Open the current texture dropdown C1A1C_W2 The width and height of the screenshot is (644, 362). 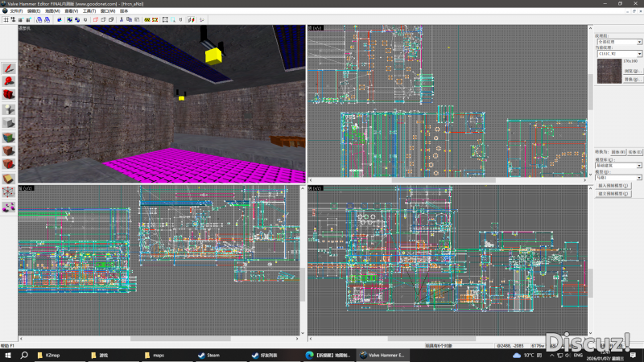pyautogui.click(x=617, y=52)
